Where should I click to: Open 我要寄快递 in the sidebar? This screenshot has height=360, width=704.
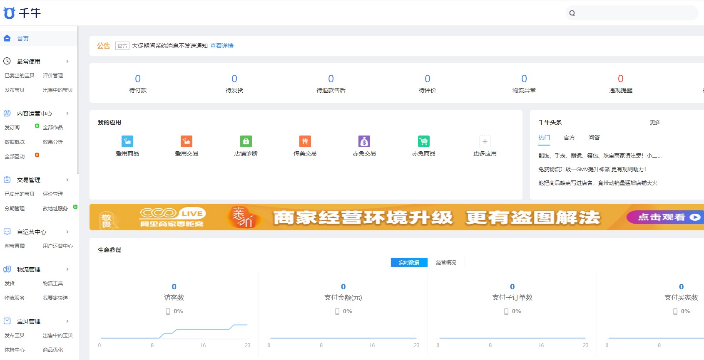(55, 298)
